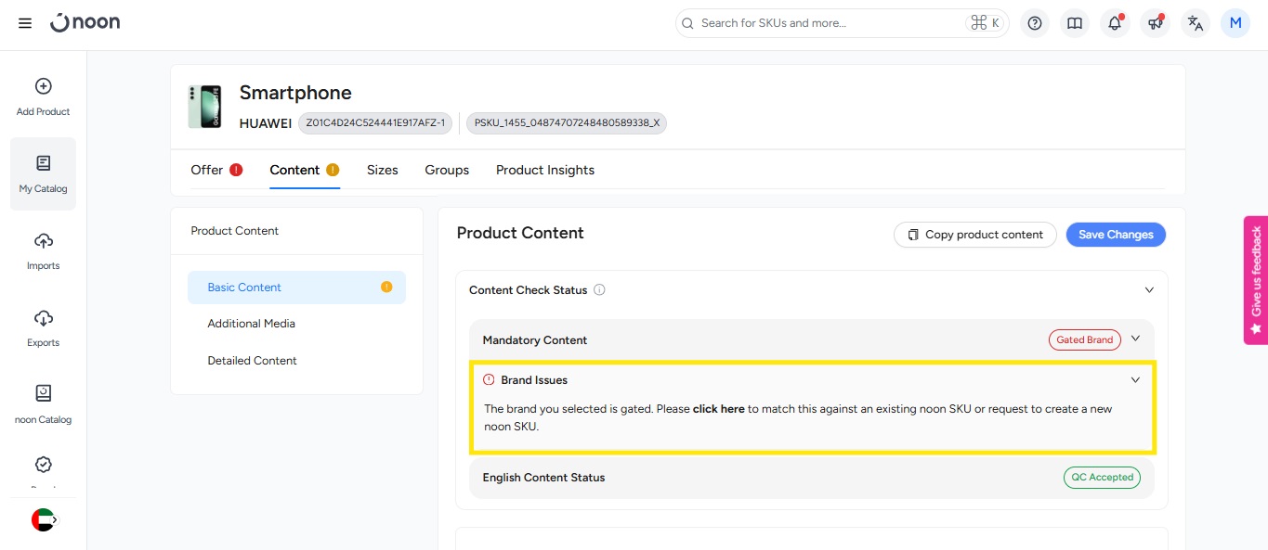Click the SKU search field
Image resolution: width=1268 pixels, height=550 pixels.
click(827, 23)
